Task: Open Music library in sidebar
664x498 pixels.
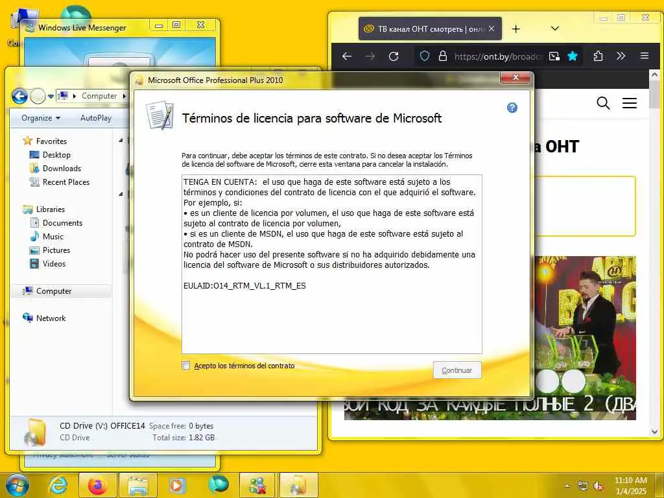Action: [x=53, y=236]
